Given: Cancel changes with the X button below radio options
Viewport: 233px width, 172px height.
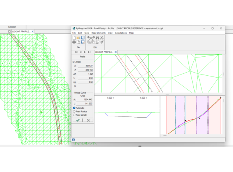Looking at the screenshot, I should coord(88,120).
